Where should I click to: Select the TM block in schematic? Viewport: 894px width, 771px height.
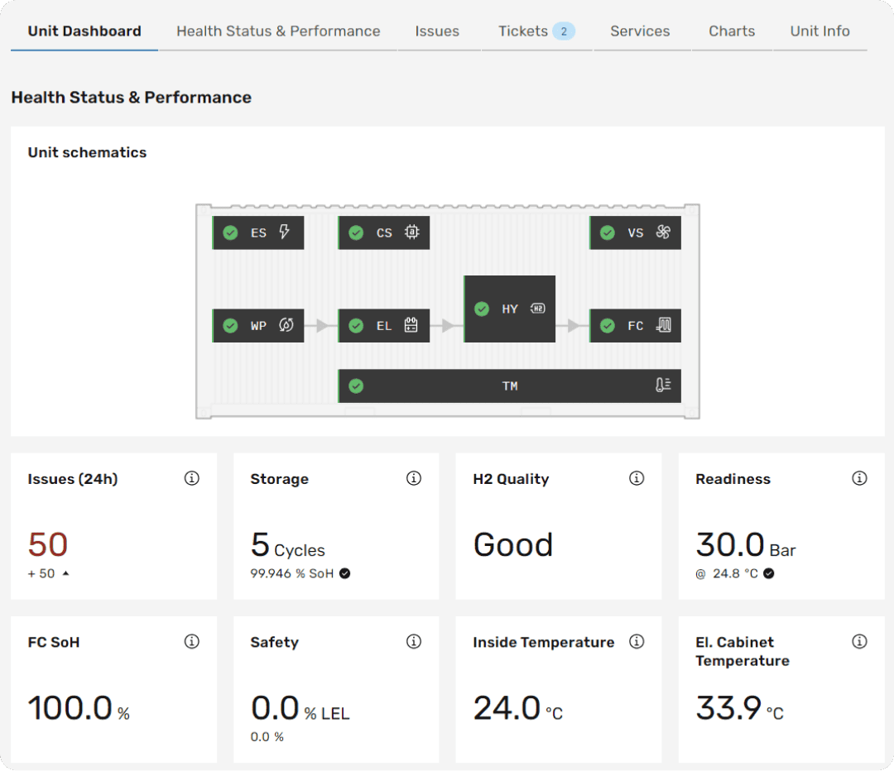tap(510, 385)
